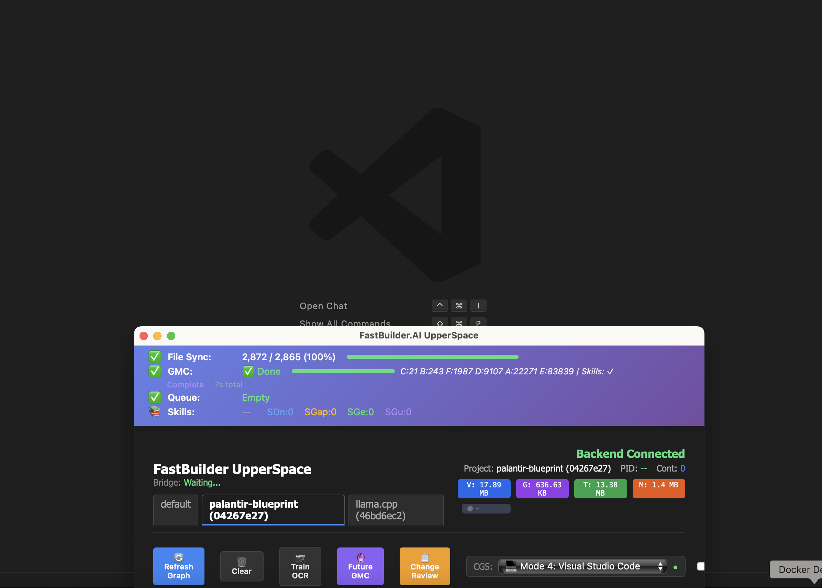
Task: Toggle the Queue green checkbox
Action: tap(155, 397)
